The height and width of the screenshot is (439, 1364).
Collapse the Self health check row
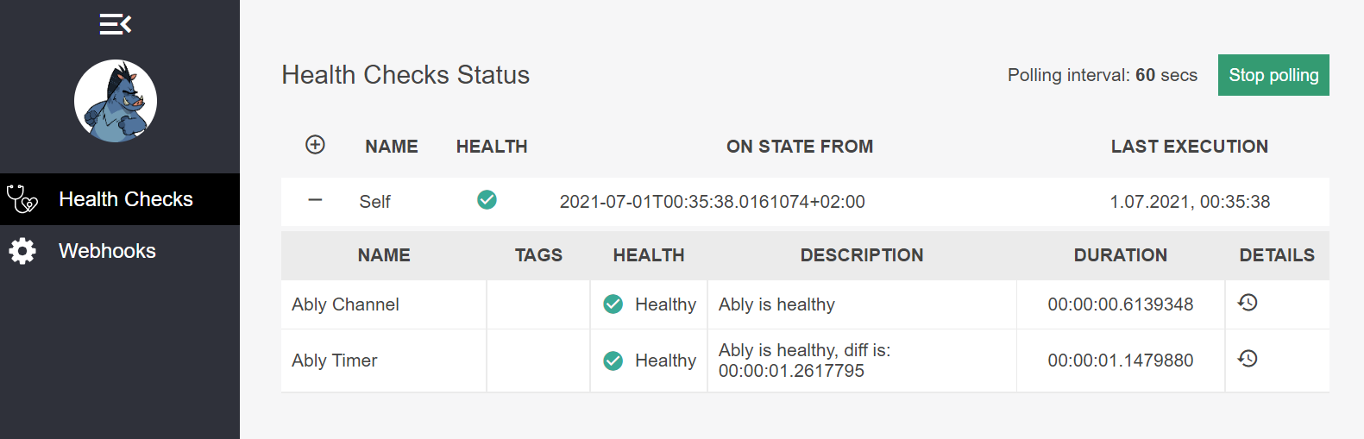315,200
